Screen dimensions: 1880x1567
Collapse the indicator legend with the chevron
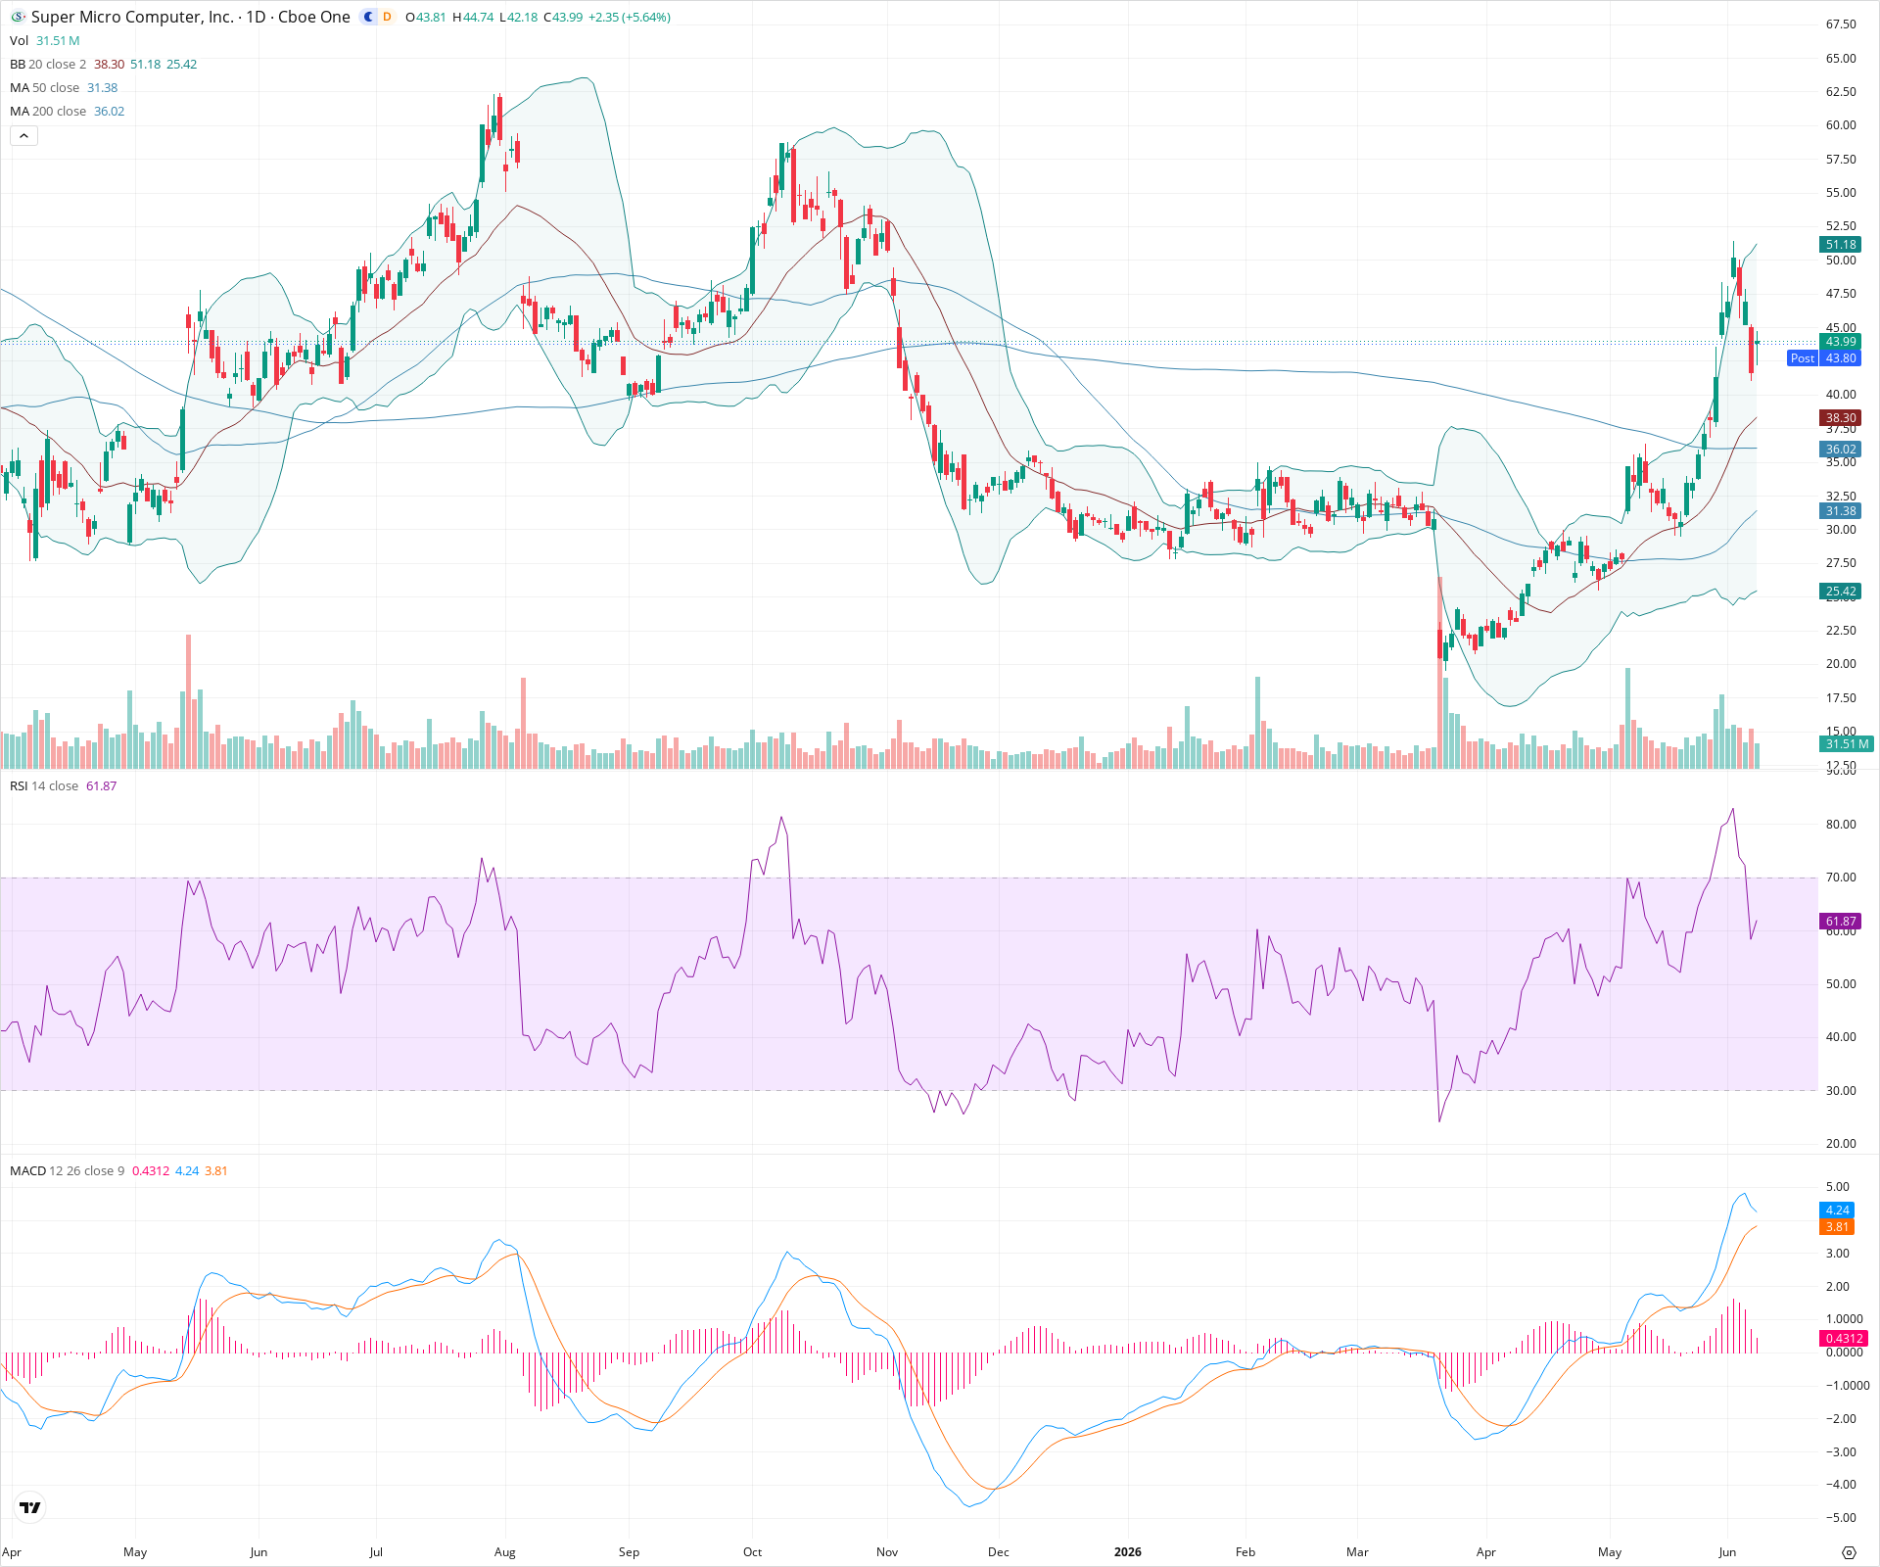(x=23, y=136)
